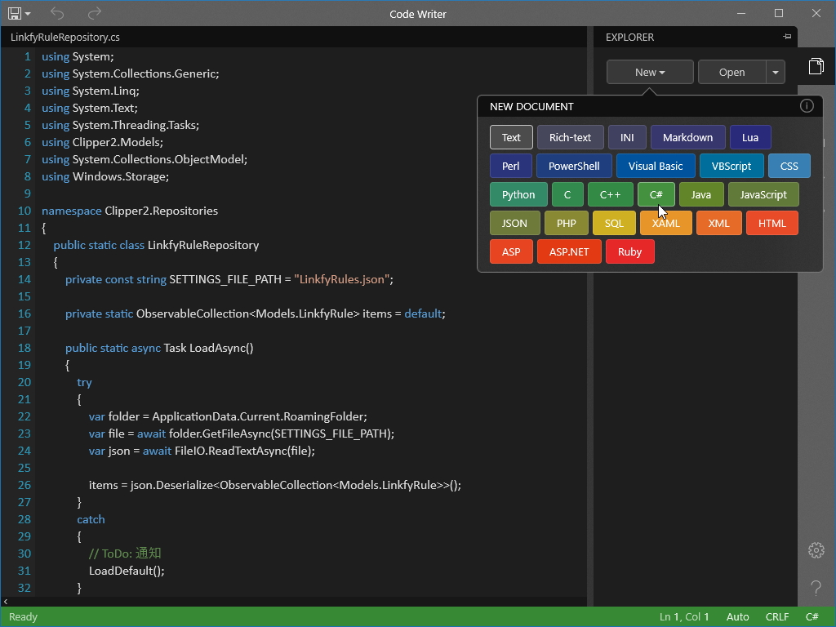Select the C++ language tile
Viewport: 836px width, 627px height.
[611, 194]
